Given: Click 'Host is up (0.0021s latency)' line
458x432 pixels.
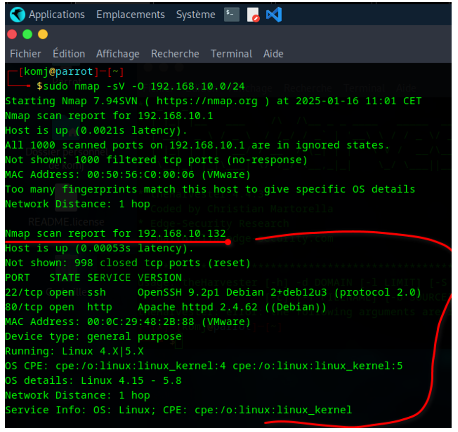Looking at the screenshot, I should [x=96, y=130].
